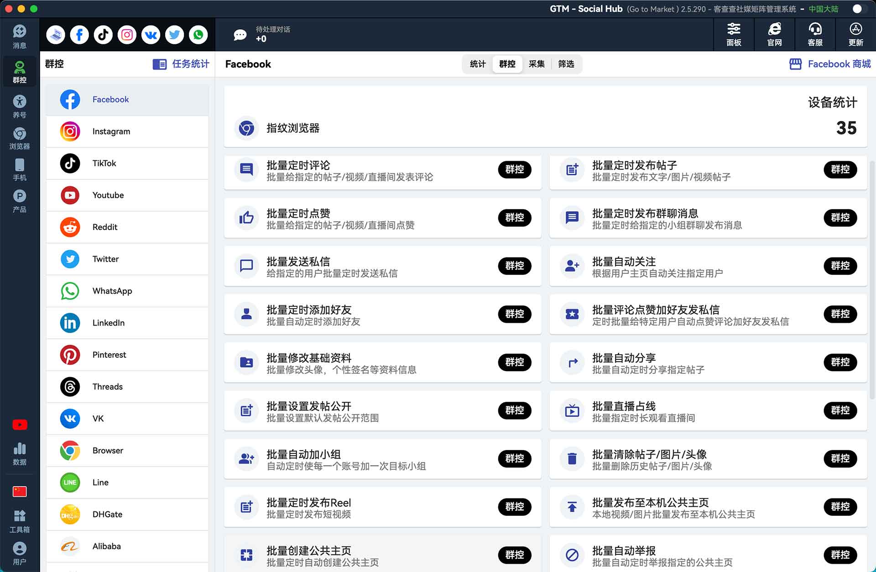Click 群控 button for 批量自动关注
The width and height of the screenshot is (876, 572).
pos(840,266)
